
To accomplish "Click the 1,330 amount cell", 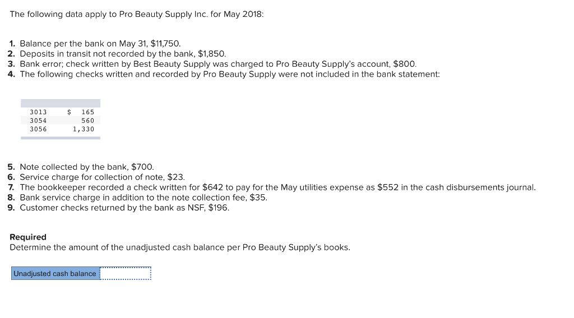I will pos(83,129).
